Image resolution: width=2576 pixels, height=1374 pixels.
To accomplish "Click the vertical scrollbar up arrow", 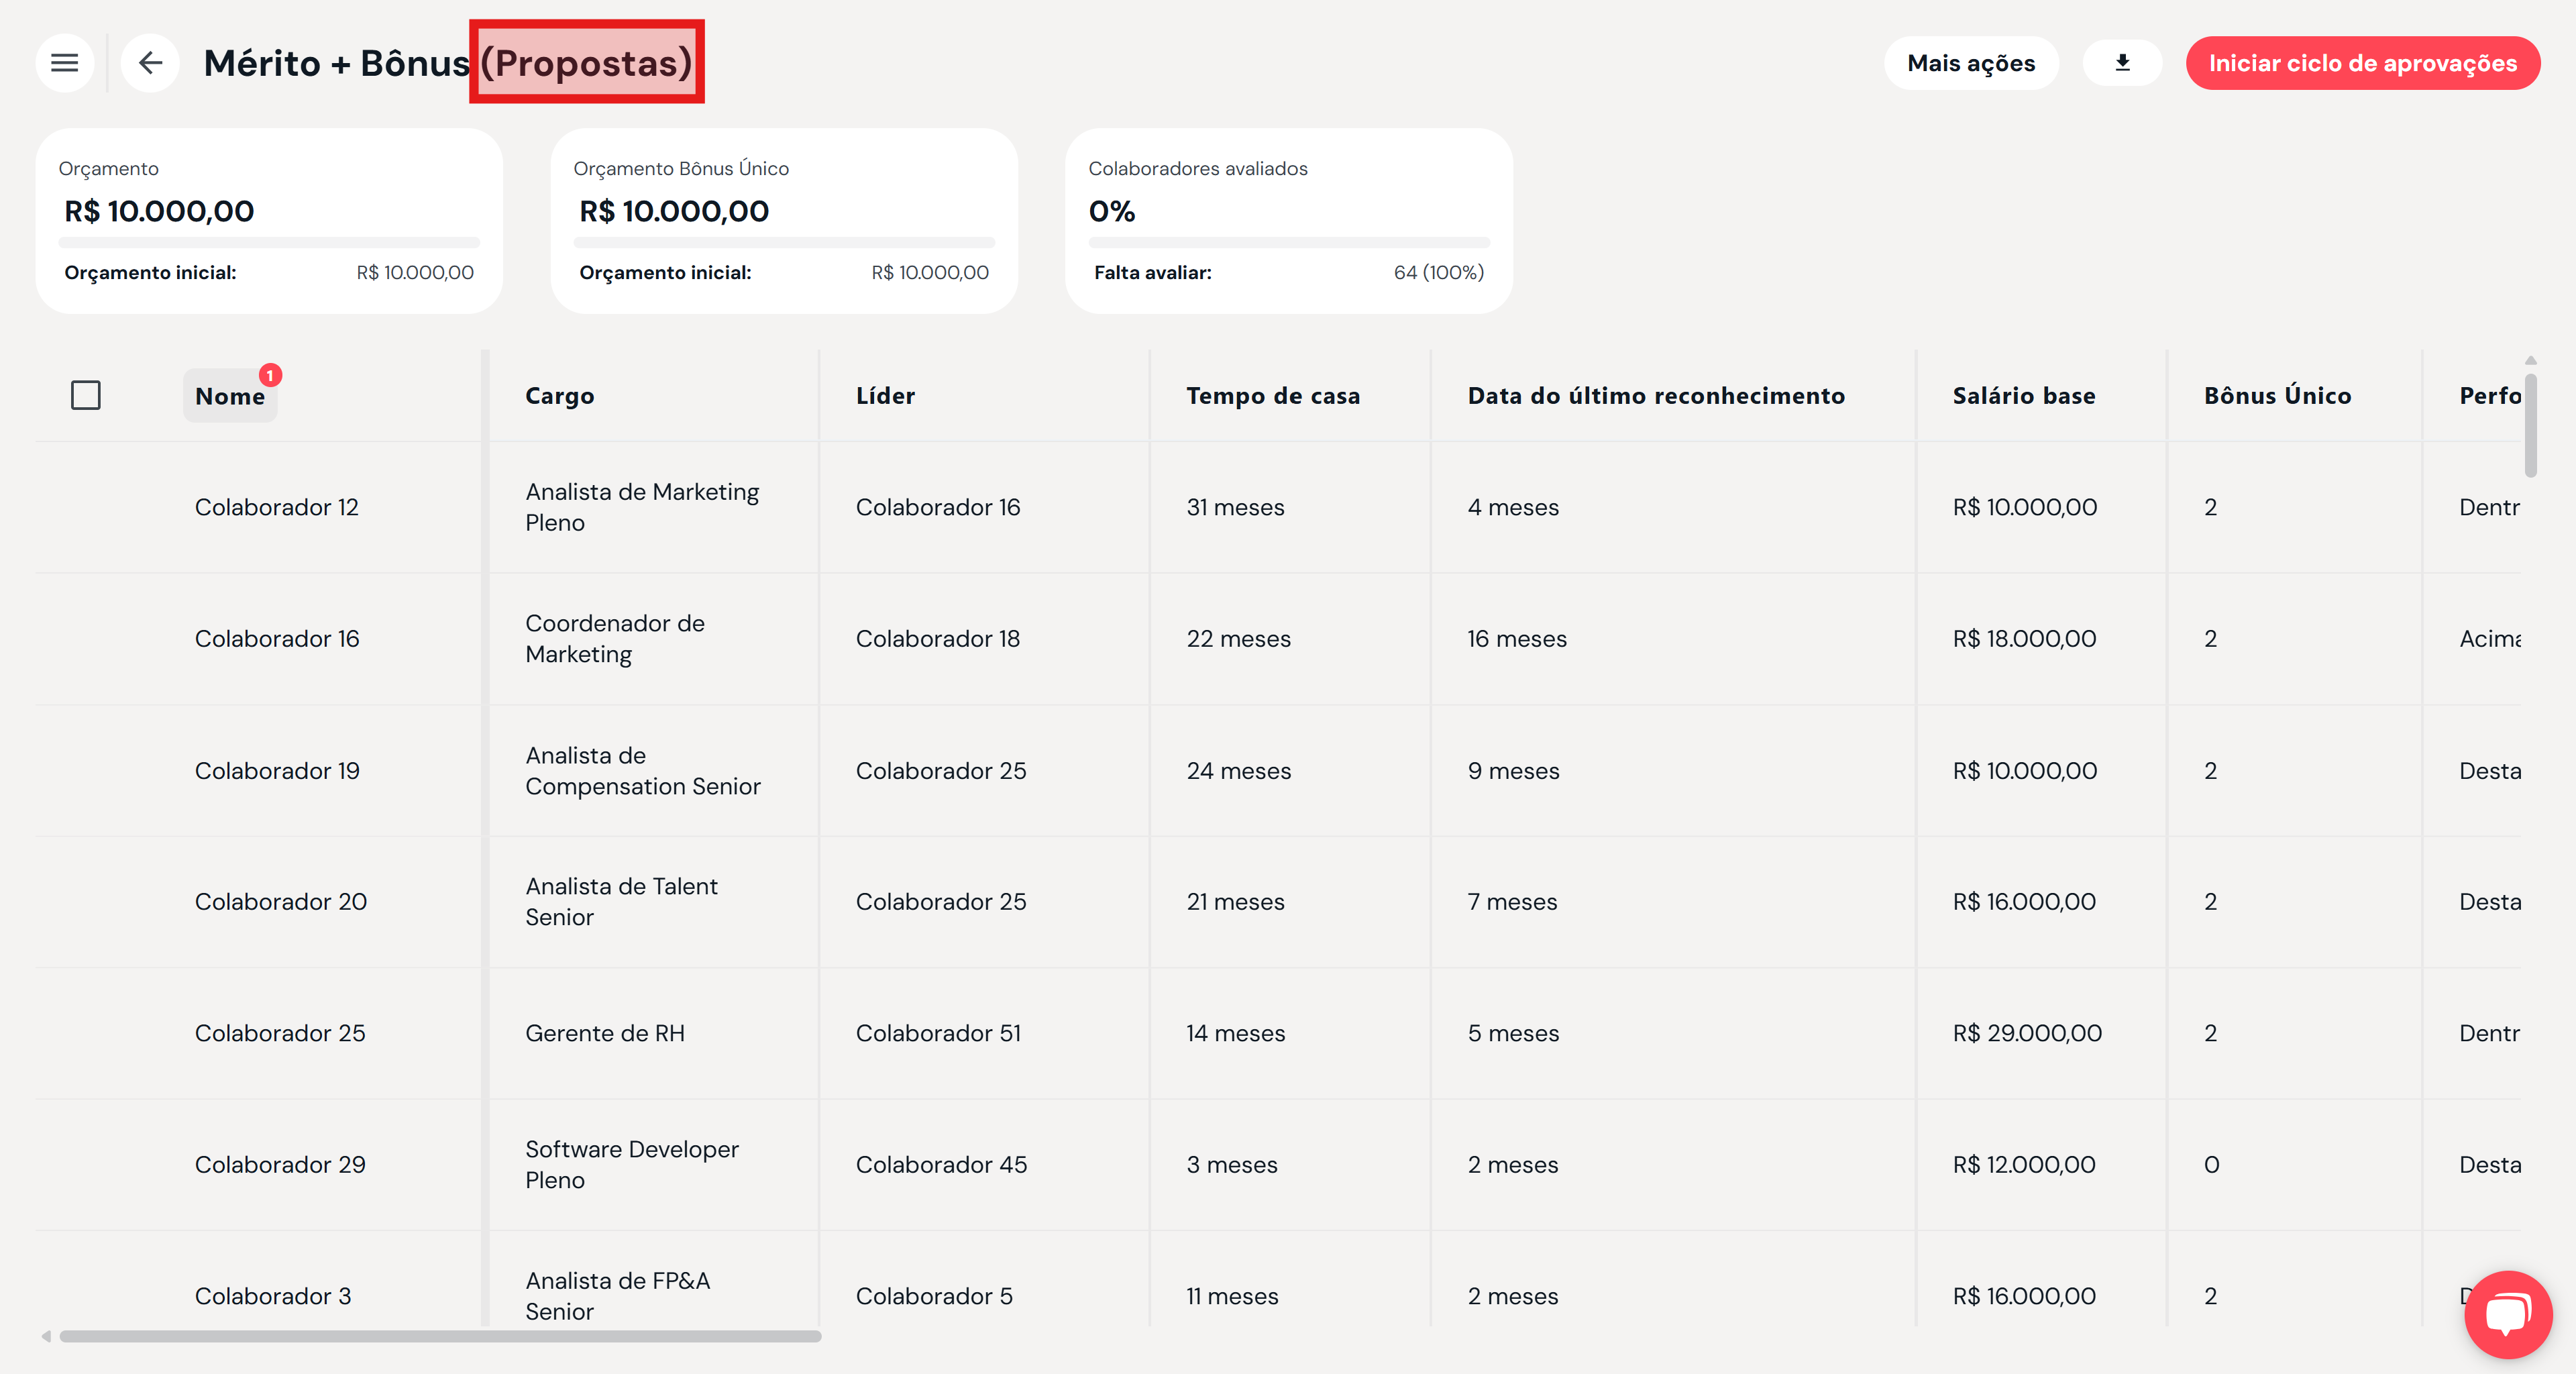I will pos(2530,361).
